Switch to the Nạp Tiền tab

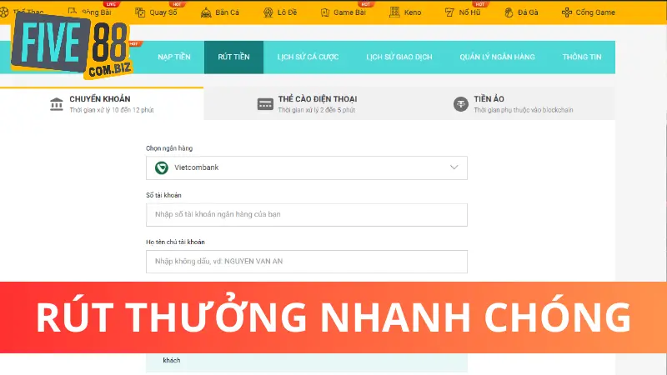click(174, 57)
